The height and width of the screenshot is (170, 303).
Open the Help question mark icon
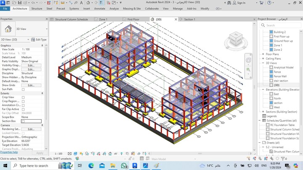269,3
